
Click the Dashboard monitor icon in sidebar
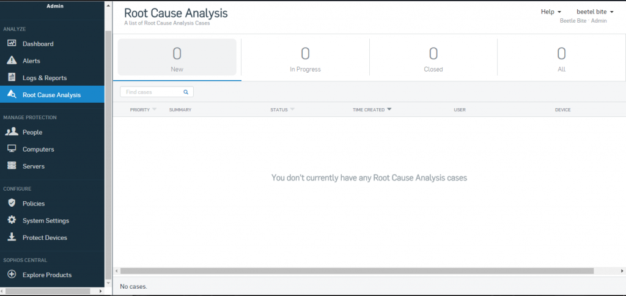pos(12,43)
